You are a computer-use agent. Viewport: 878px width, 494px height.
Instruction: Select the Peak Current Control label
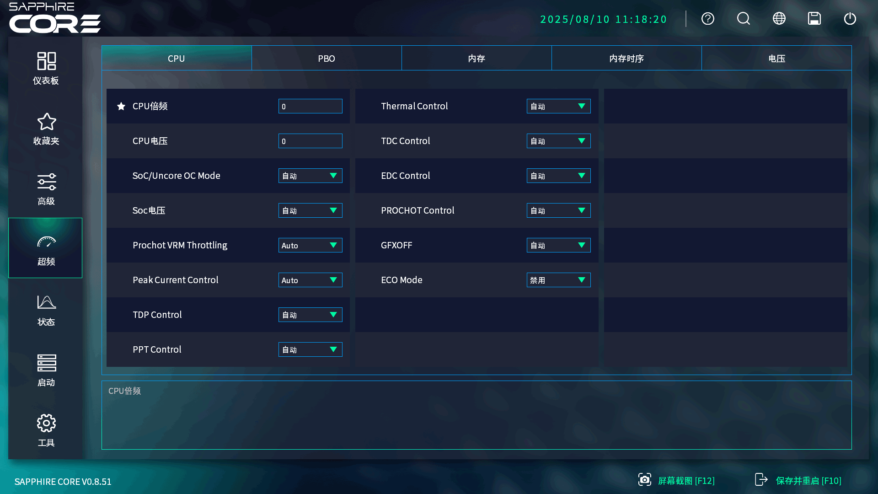tap(176, 280)
